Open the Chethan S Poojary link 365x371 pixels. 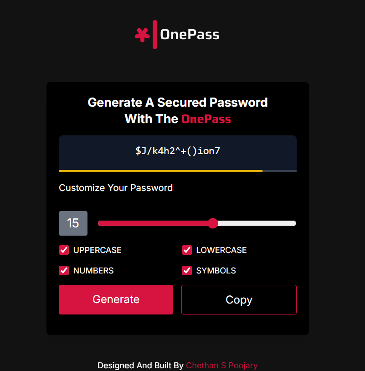pyautogui.click(x=222, y=366)
